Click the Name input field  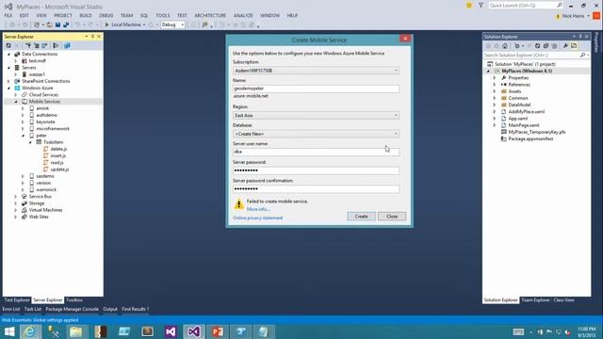click(x=316, y=89)
